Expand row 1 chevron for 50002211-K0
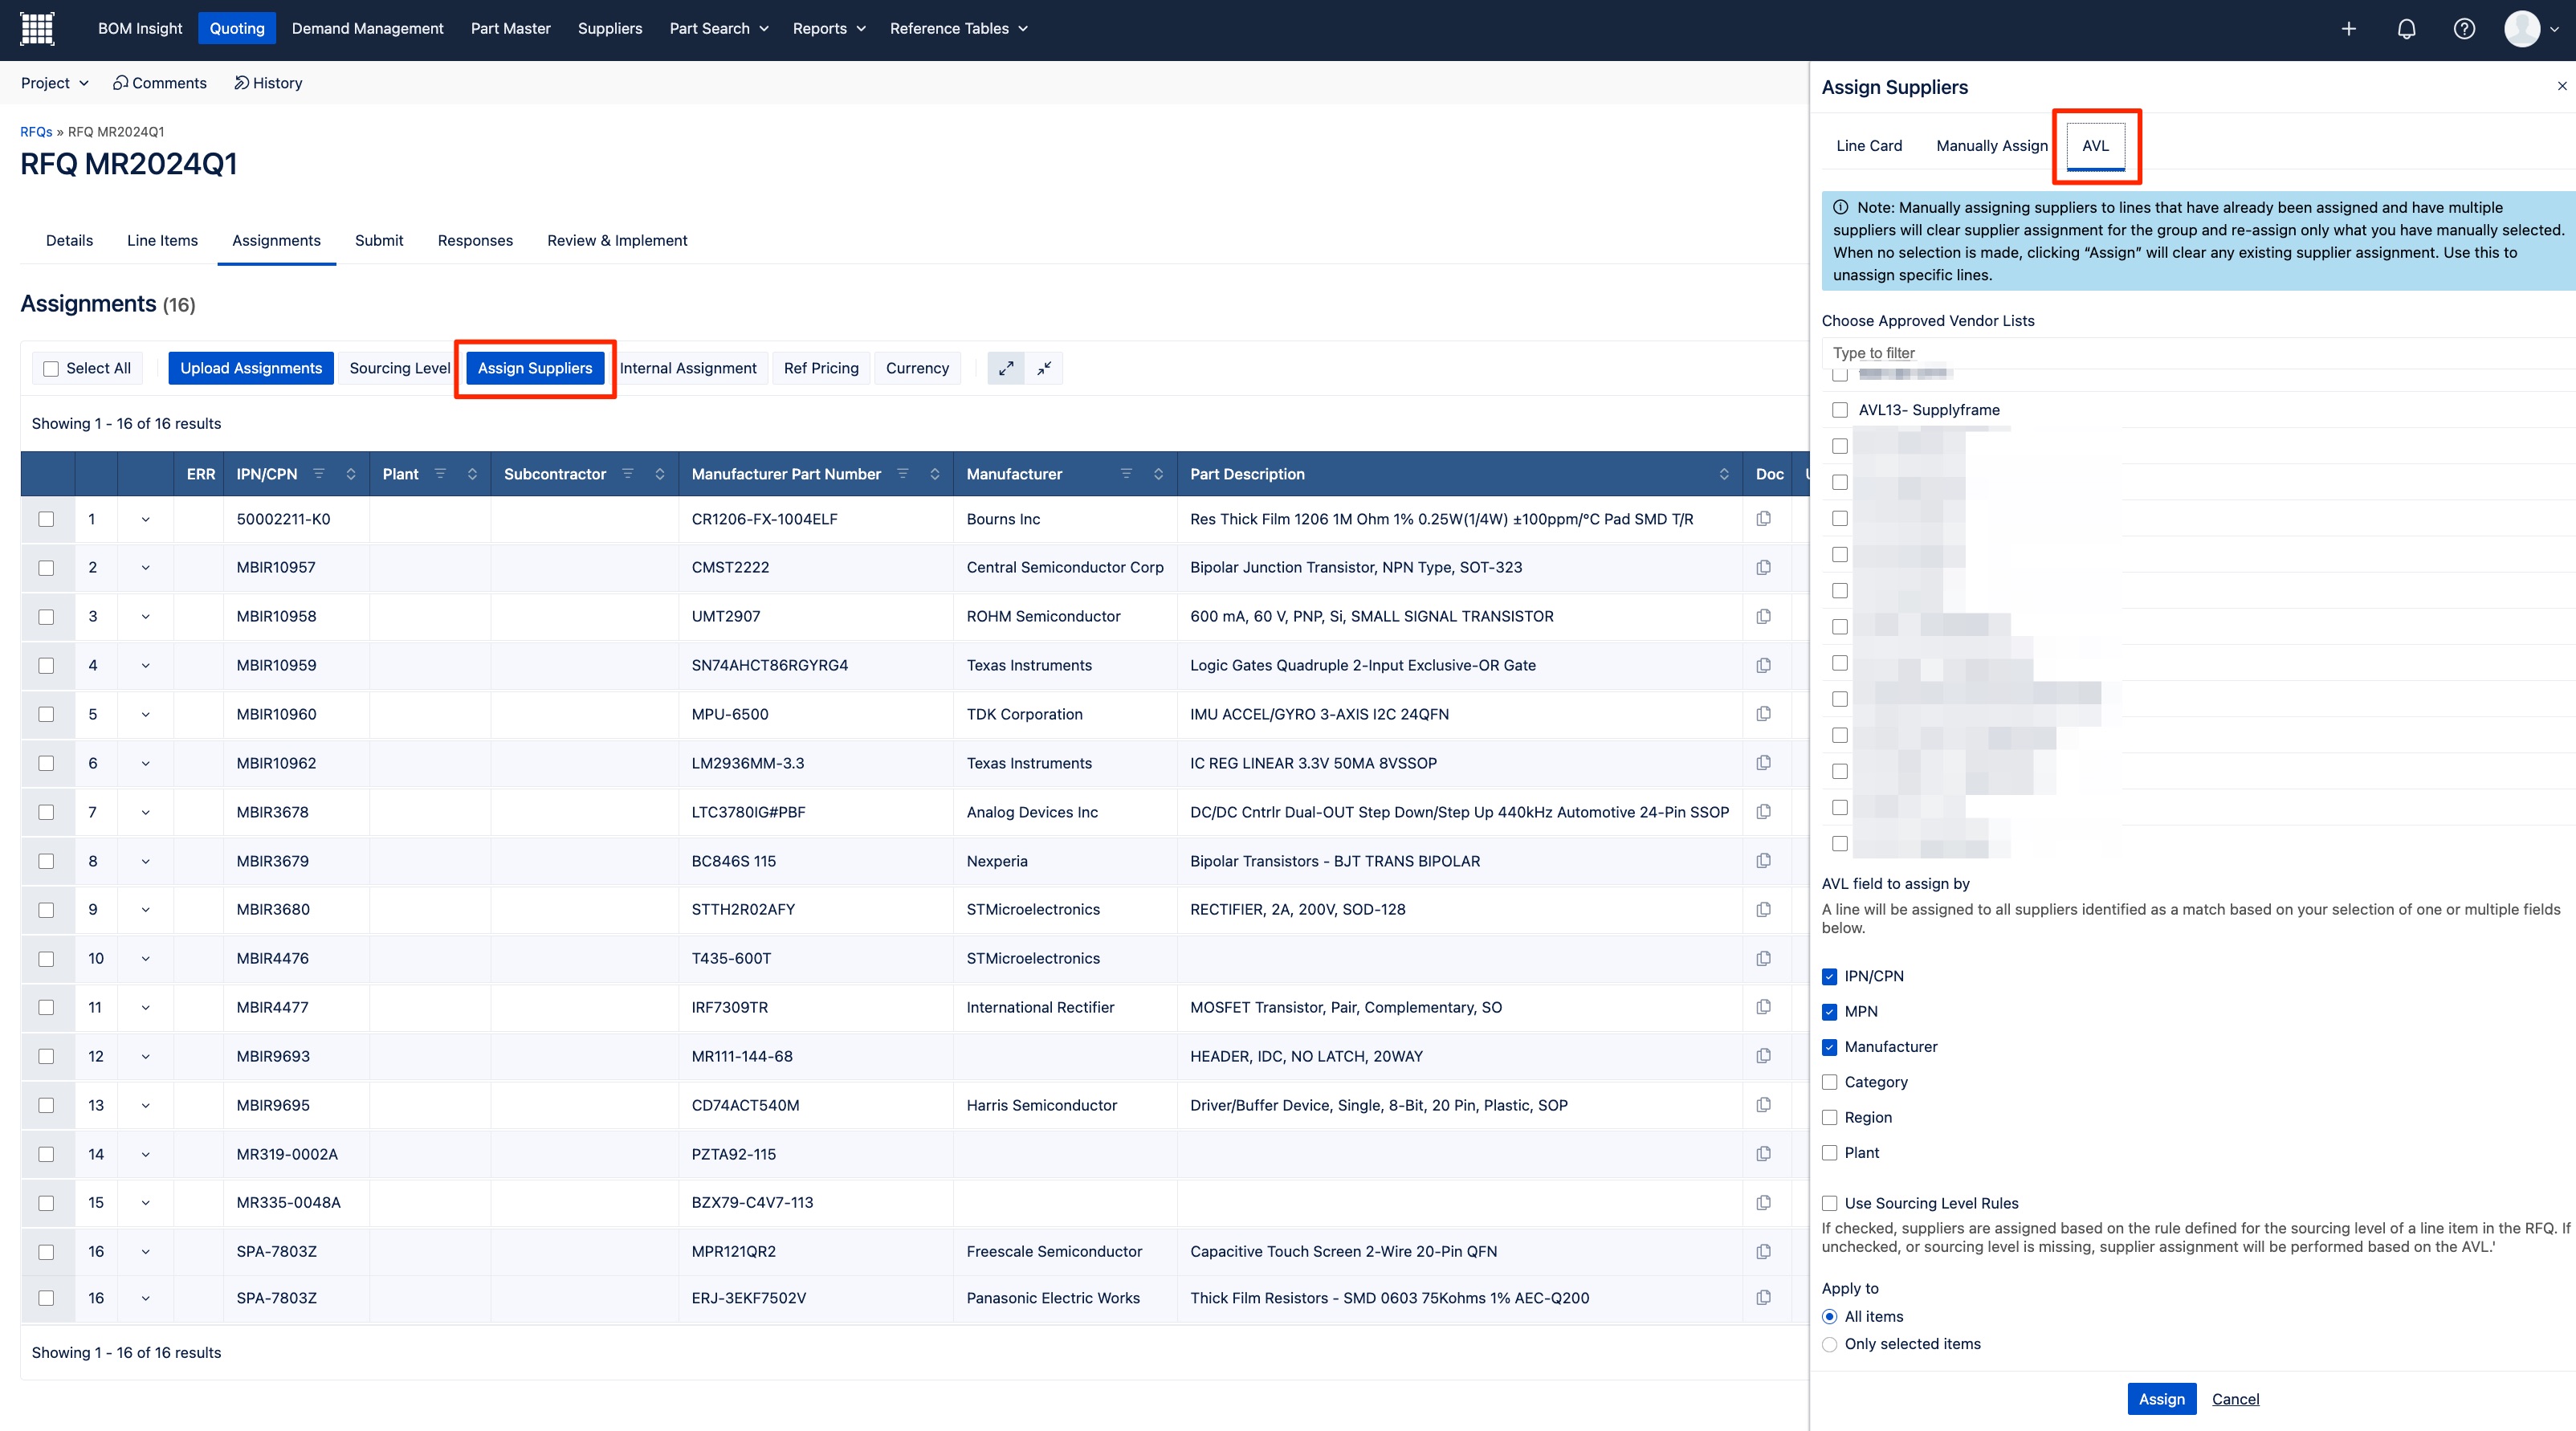The height and width of the screenshot is (1431, 2576). 146,519
